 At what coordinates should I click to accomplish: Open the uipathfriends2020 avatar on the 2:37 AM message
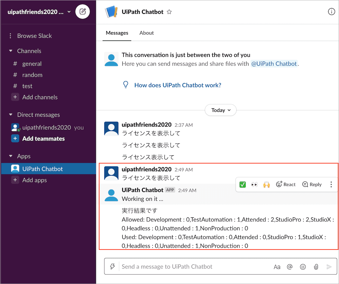pos(111,129)
